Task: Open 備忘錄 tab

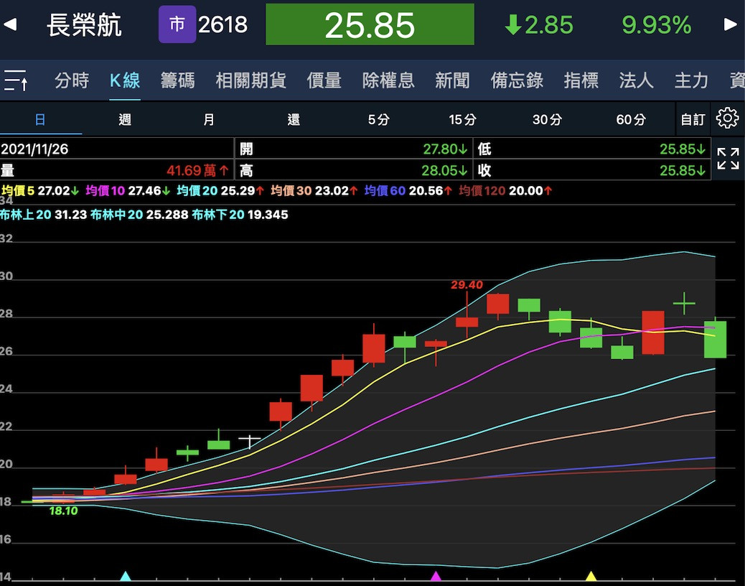Action: tap(517, 80)
